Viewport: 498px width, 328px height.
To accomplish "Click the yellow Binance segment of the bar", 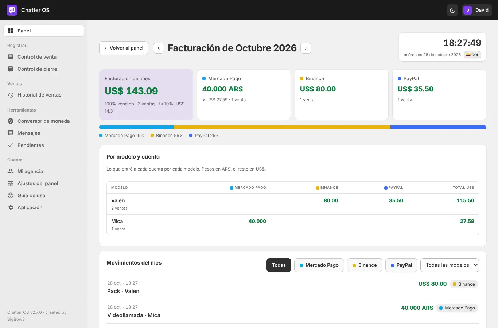I will [x=282, y=127].
